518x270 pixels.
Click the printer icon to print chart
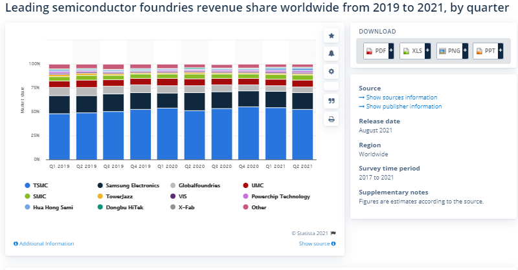point(332,119)
